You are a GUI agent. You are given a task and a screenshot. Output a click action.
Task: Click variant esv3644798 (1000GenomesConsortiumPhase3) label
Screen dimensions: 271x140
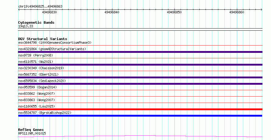pos(55,43)
